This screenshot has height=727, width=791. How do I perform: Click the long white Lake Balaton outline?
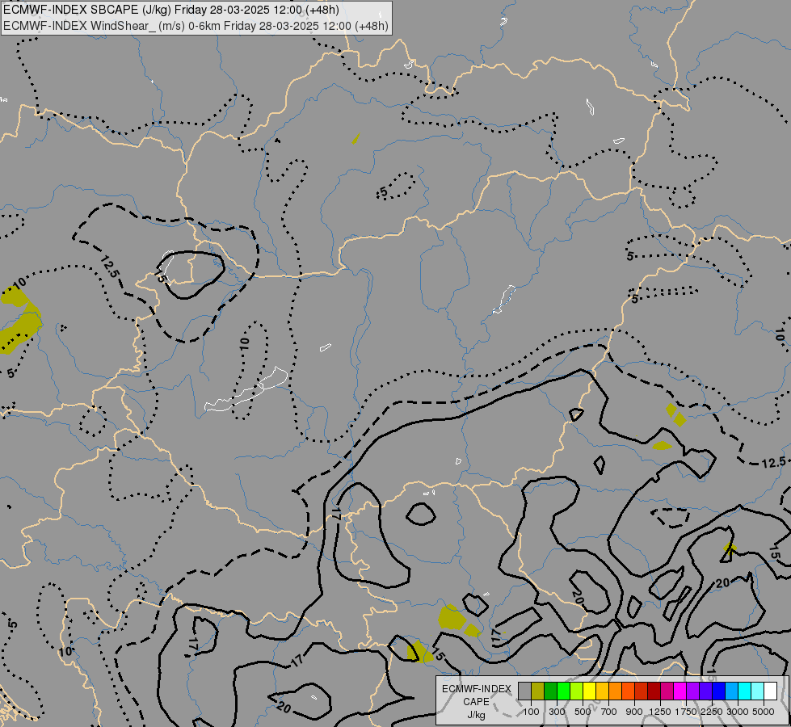tap(246, 389)
